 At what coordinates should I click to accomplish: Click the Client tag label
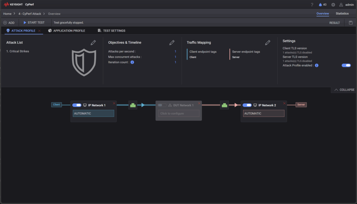click(56, 105)
